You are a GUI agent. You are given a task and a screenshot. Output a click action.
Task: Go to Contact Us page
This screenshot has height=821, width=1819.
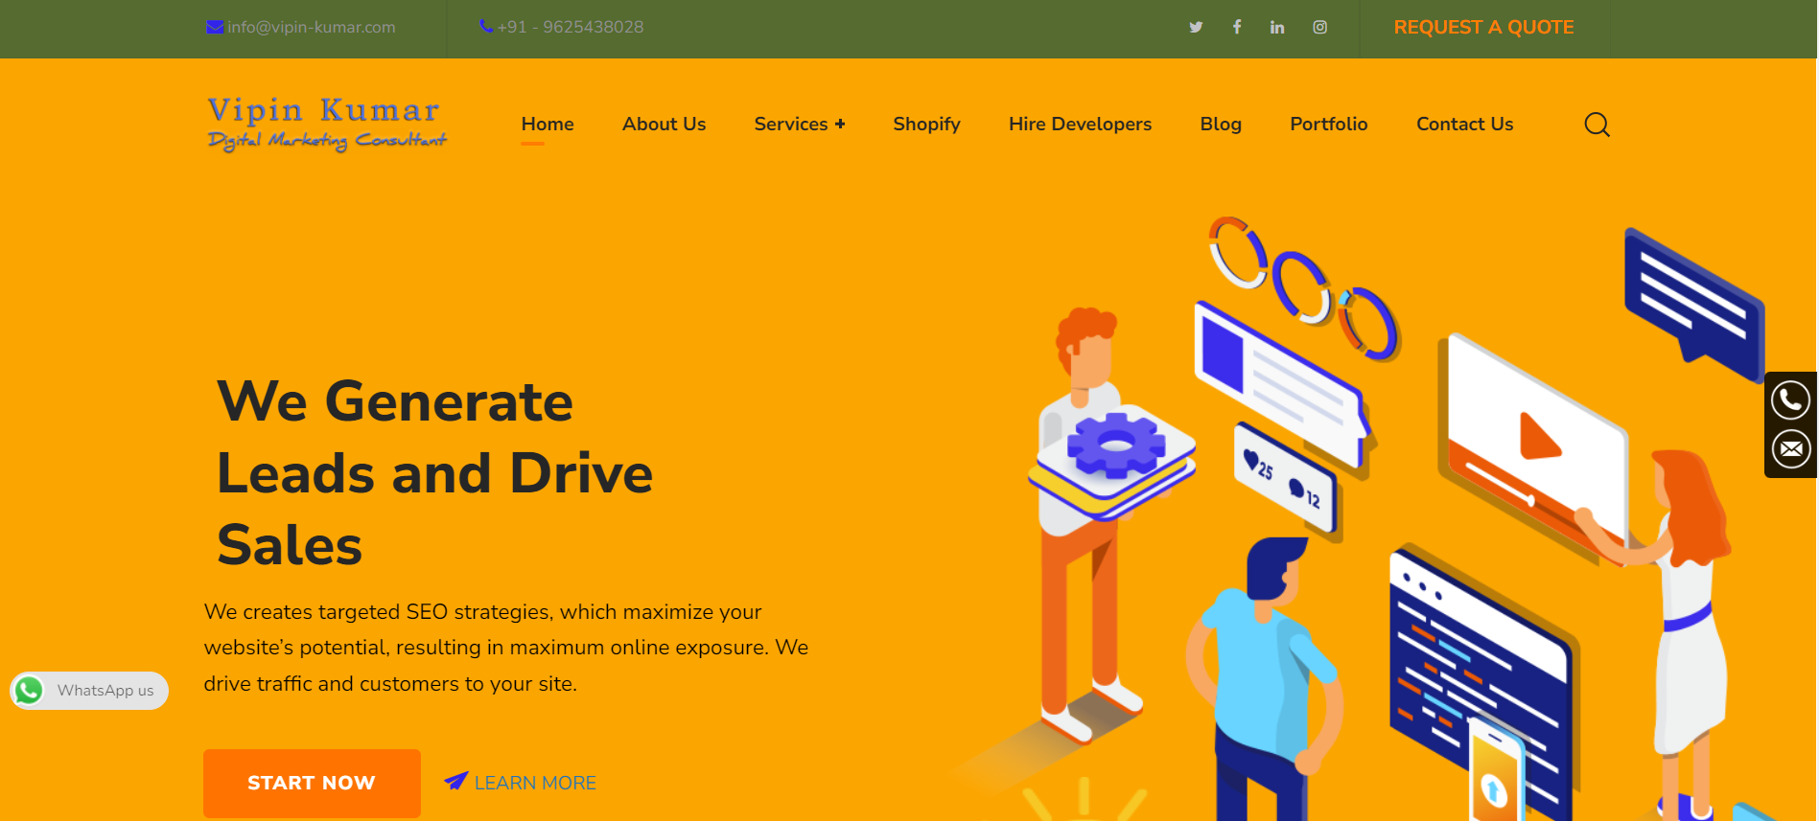[x=1464, y=124]
